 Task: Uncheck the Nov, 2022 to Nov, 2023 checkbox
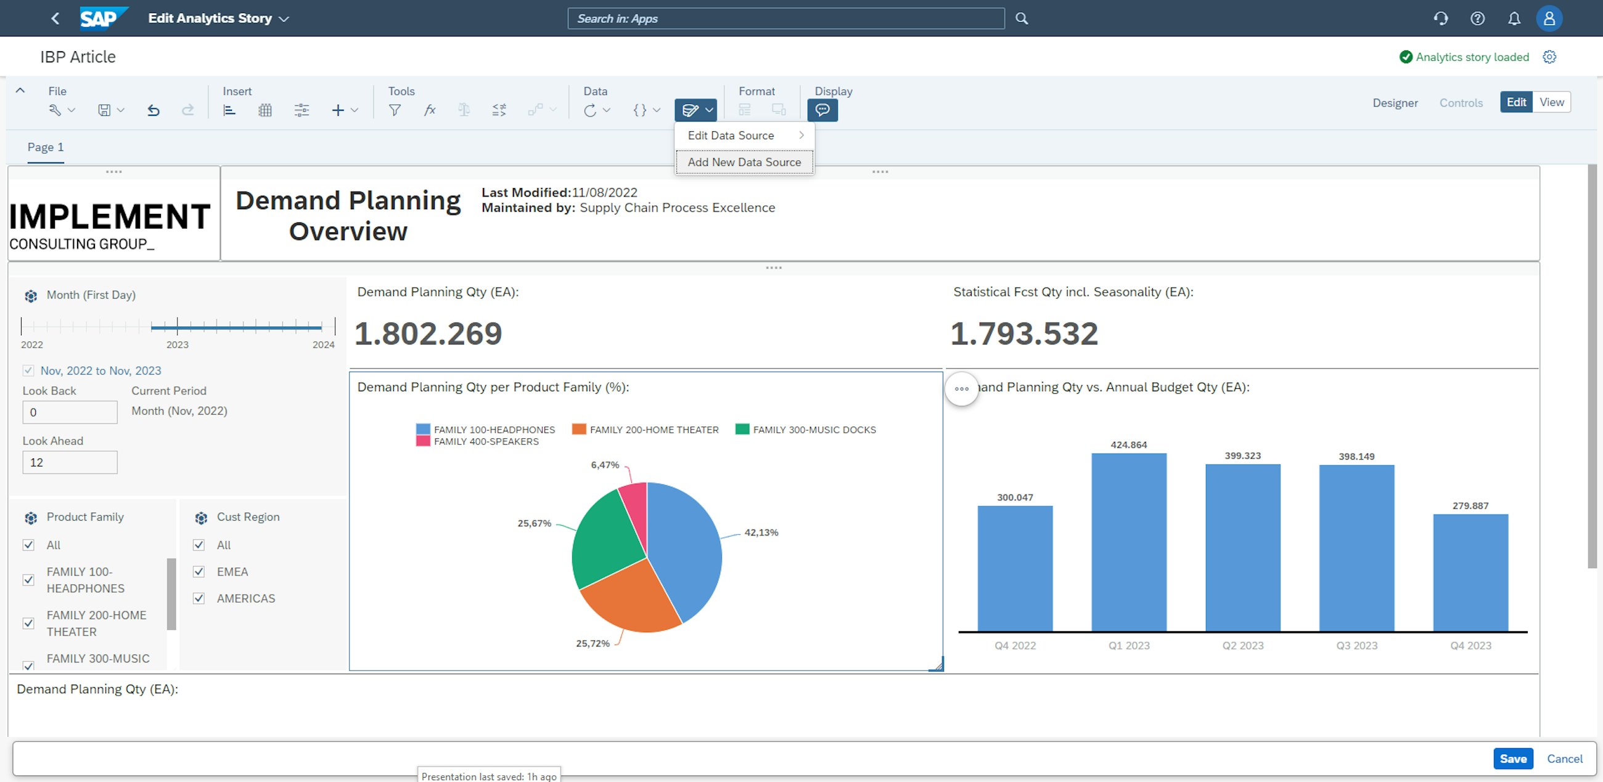click(28, 370)
